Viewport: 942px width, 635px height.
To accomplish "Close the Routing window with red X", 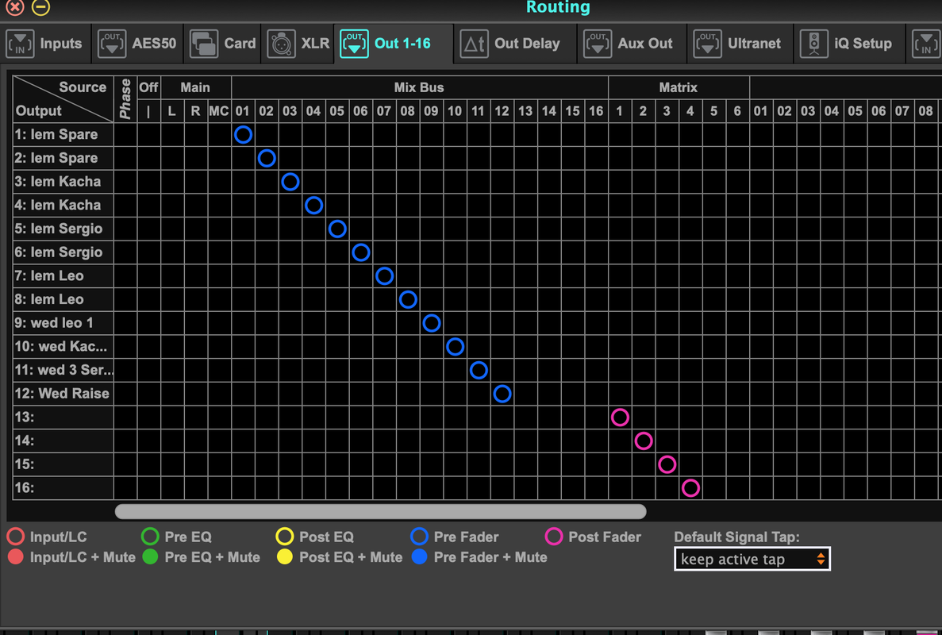I will pyautogui.click(x=15, y=6).
